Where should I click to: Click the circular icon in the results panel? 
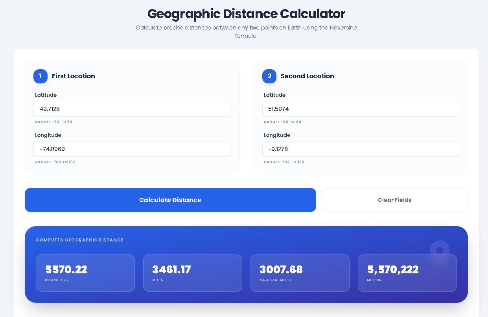pos(440,251)
